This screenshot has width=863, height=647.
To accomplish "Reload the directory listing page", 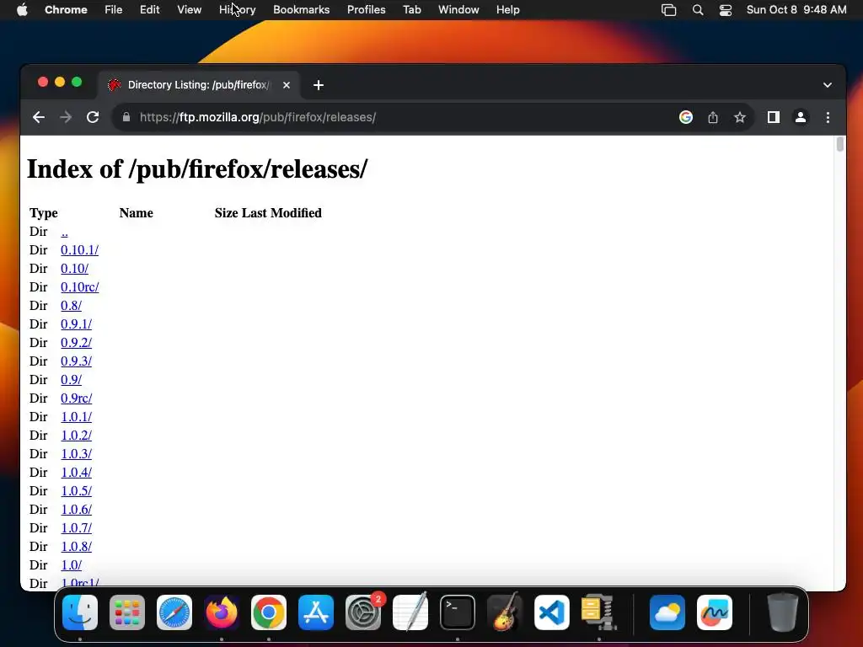I will tap(93, 117).
